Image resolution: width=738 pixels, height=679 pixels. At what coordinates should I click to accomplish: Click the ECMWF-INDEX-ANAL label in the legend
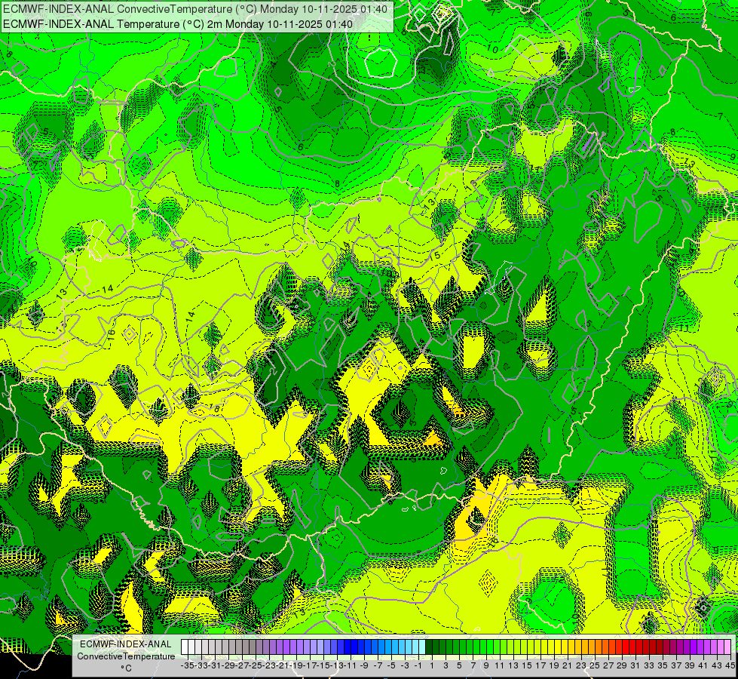tap(126, 644)
